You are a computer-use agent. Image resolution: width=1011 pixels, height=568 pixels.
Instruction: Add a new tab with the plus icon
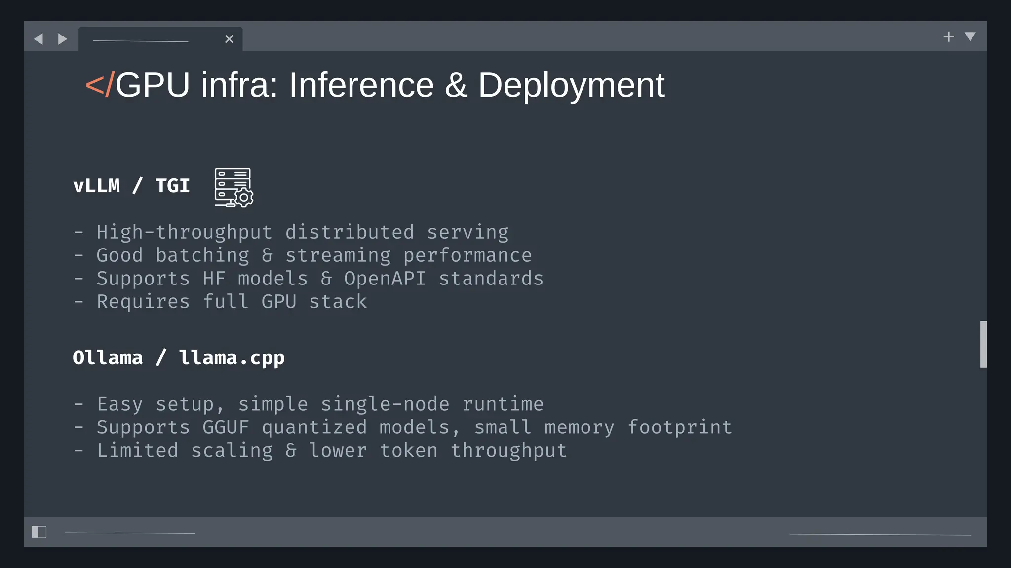[948, 37]
